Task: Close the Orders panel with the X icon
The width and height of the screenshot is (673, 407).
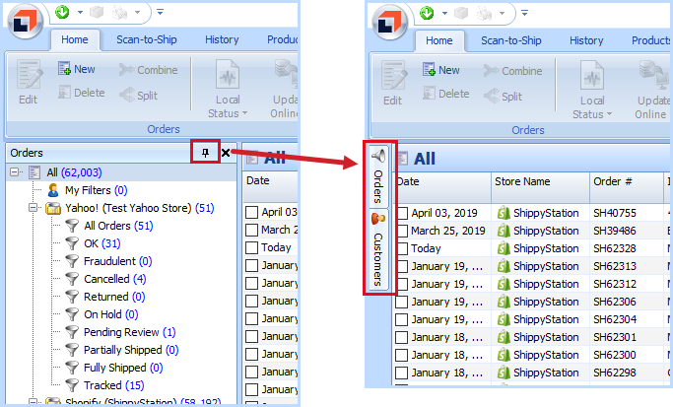Action: [226, 153]
